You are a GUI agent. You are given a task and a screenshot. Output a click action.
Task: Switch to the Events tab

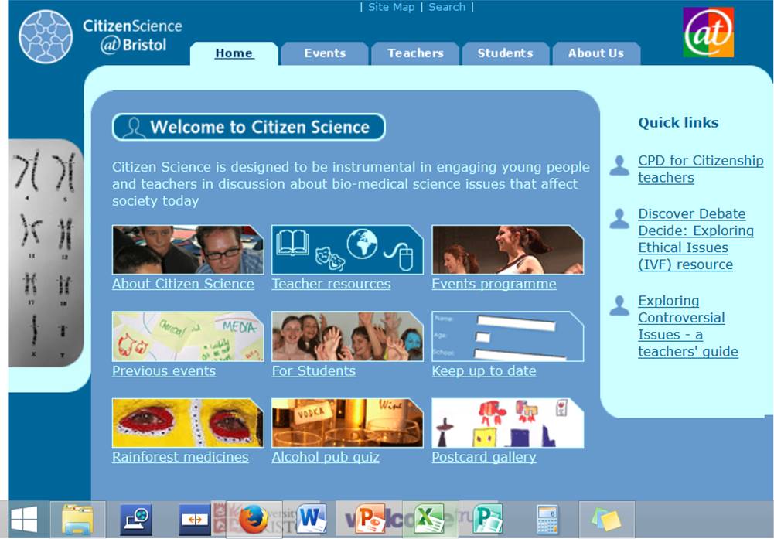pyautogui.click(x=325, y=53)
